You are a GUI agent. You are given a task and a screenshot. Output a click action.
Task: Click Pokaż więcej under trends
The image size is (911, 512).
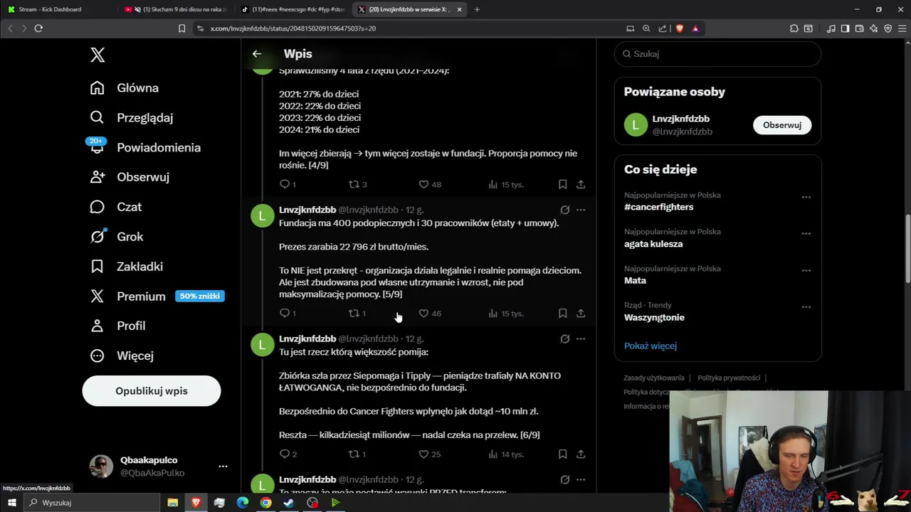pyautogui.click(x=651, y=346)
